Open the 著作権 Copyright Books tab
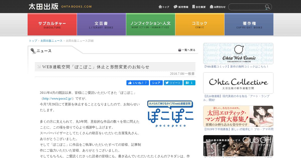Screen dimensions: 301x158 (249, 24)
